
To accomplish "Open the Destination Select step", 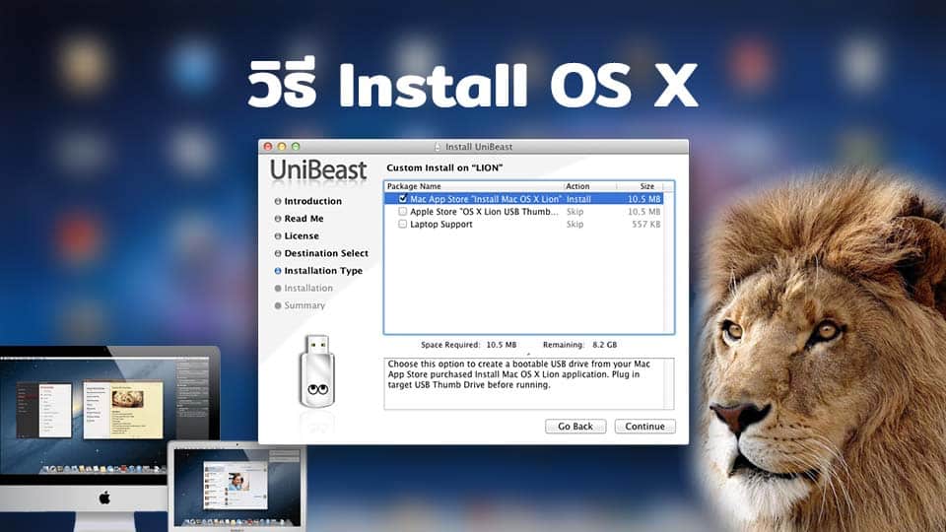I will 326,253.
